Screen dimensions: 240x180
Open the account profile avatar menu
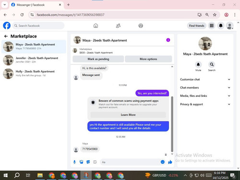[229, 25]
